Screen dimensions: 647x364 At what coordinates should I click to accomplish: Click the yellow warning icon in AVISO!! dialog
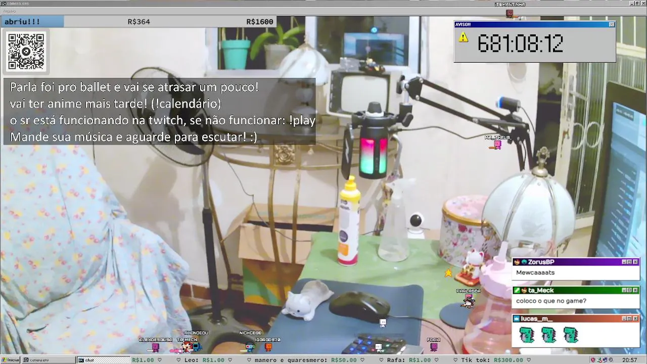463,37
